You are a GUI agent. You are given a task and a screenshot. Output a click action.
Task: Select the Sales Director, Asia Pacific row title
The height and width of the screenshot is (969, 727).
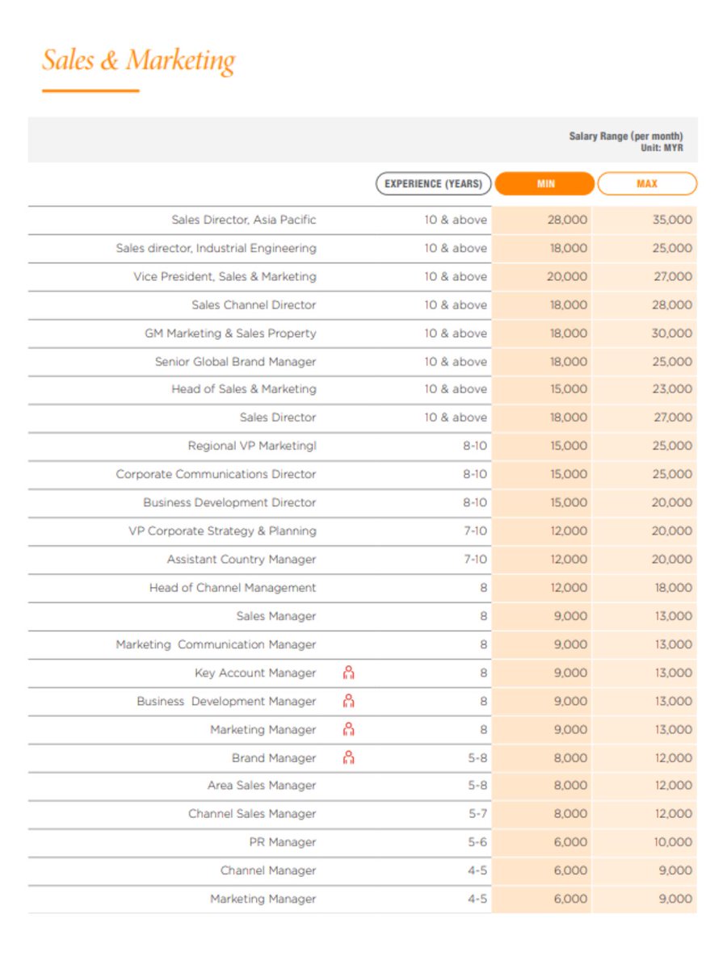click(244, 220)
